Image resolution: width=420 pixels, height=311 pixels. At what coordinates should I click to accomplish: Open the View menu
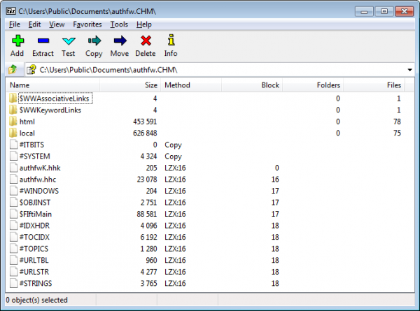tap(57, 24)
